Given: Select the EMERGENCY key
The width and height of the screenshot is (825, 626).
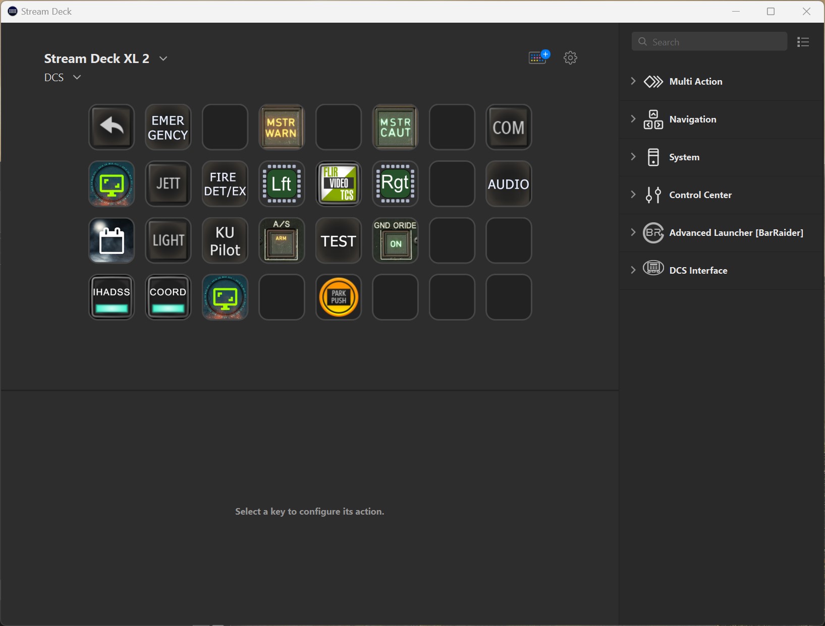Looking at the screenshot, I should [168, 127].
